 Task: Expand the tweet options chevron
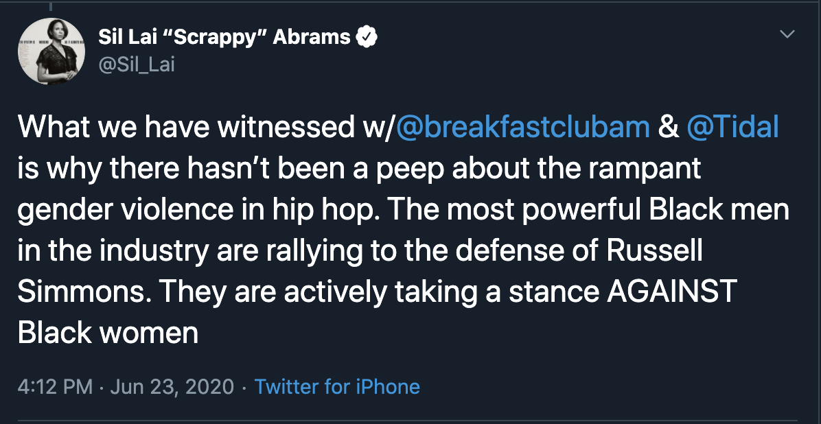[787, 34]
